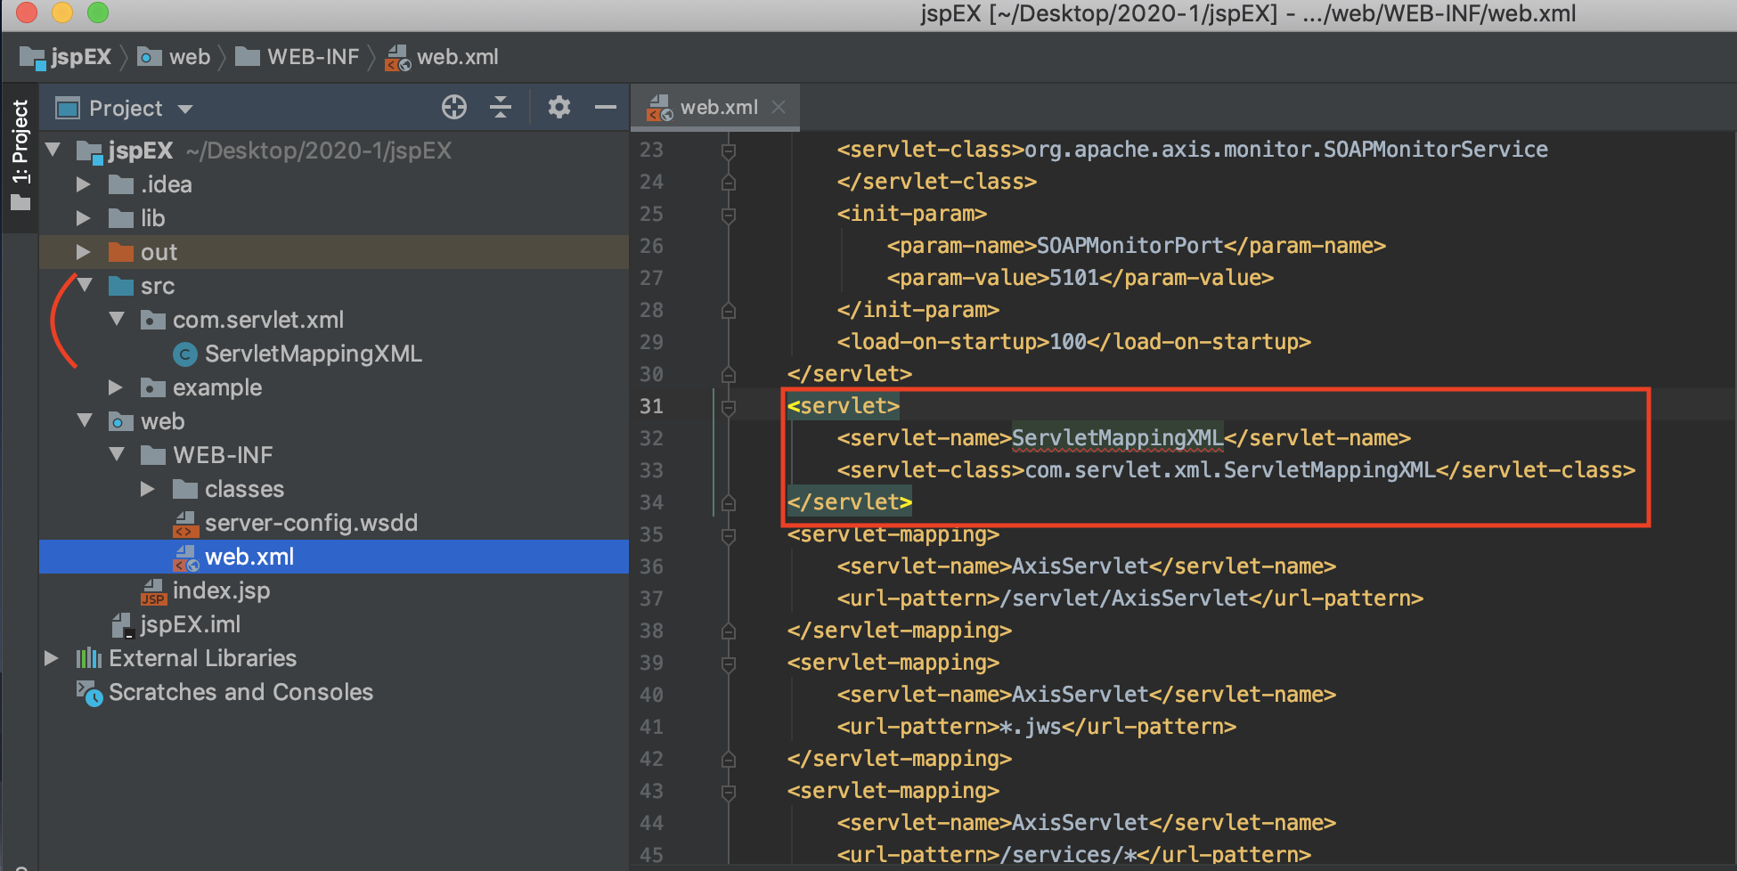Expand External Libraries node
The width and height of the screenshot is (1737, 871).
tap(52, 658)
